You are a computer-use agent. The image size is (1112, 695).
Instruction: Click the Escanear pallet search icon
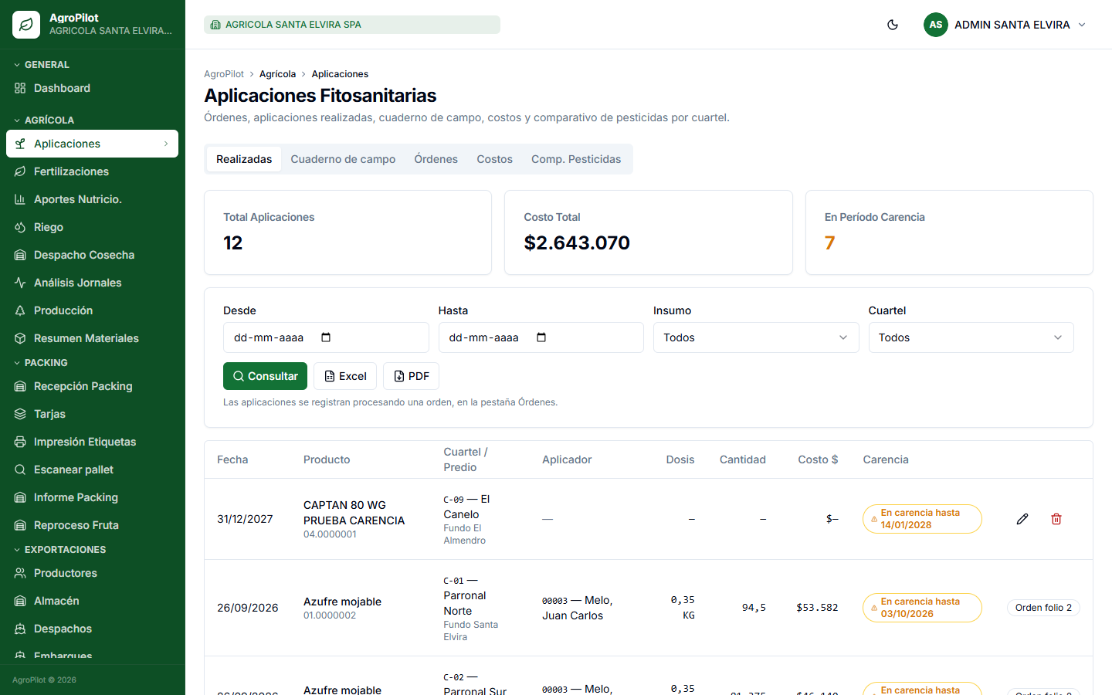click(x=20, y=470)
